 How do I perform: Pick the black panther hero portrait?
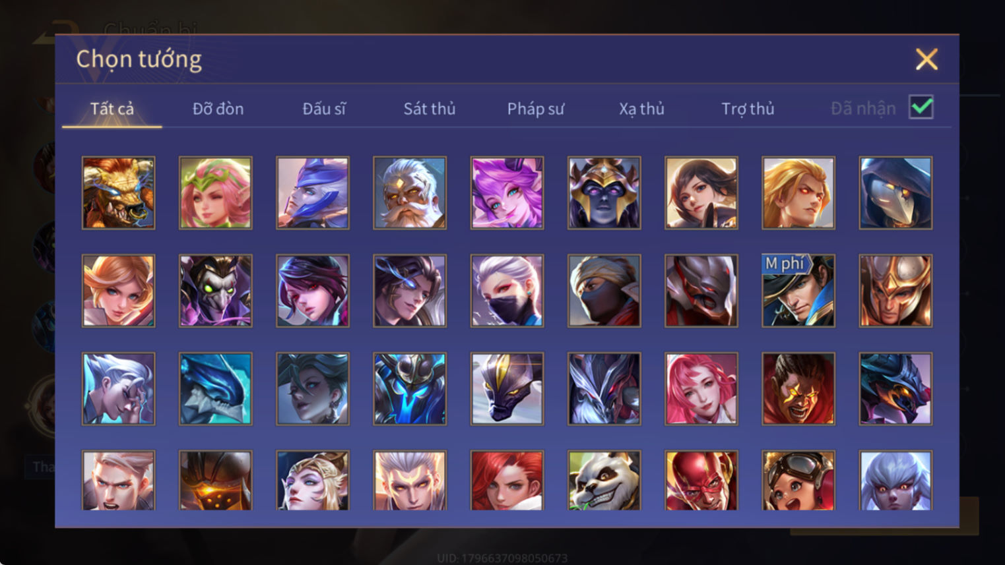[507, 388]
